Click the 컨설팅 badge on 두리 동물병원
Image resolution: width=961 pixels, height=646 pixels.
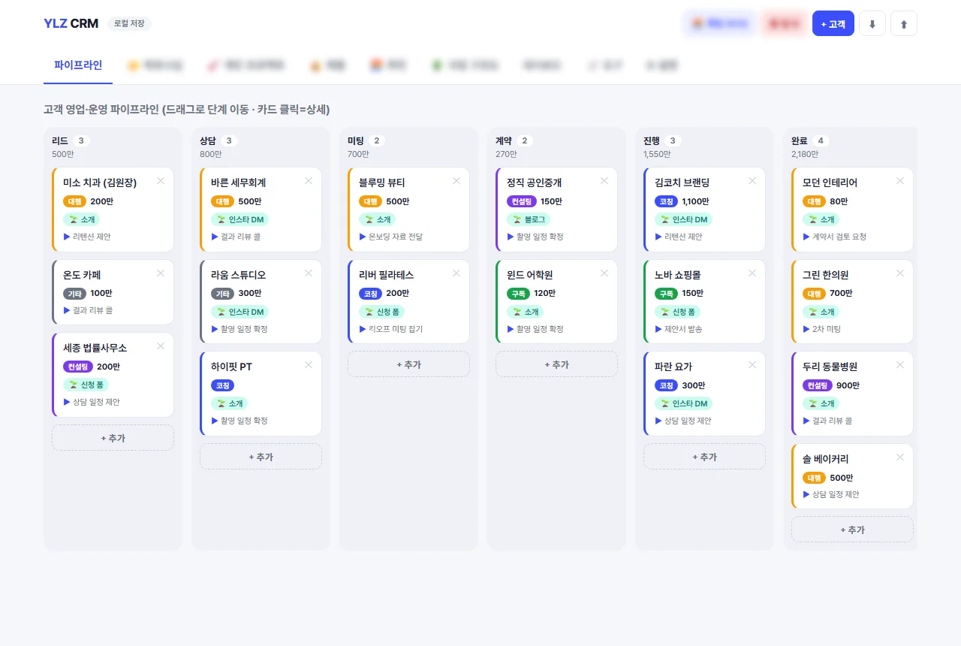817,385
